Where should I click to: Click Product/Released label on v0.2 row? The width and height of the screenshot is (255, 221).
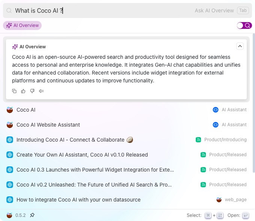[228, 185]
